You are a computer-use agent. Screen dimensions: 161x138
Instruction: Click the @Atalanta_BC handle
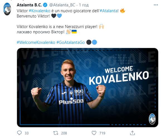pos(62,5)
